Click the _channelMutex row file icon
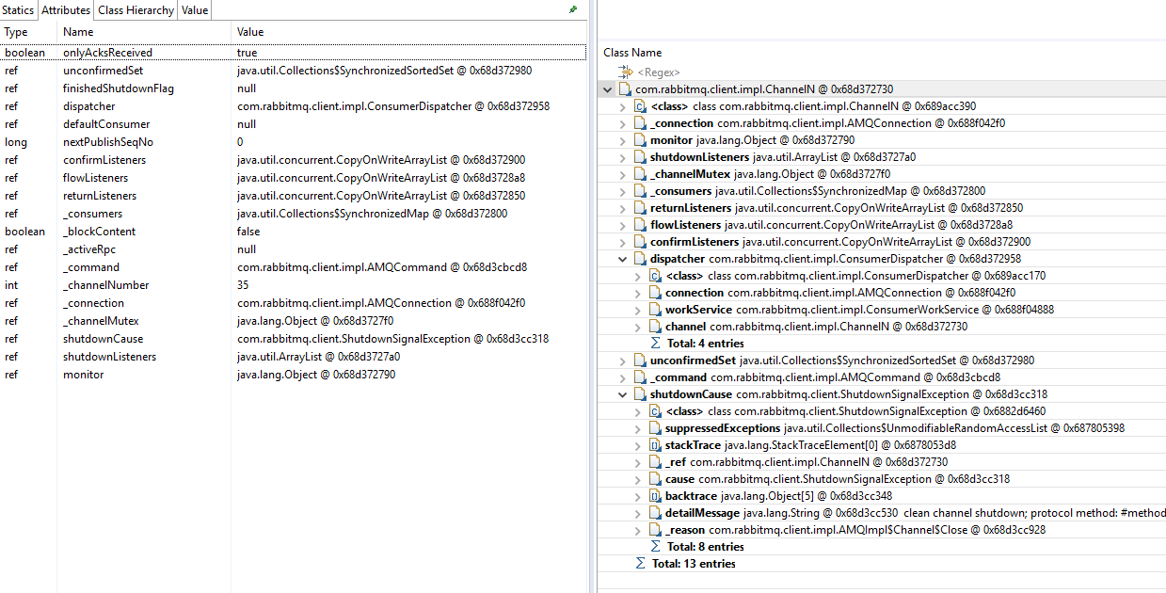The image size is (1166, 593). [641, 174]
